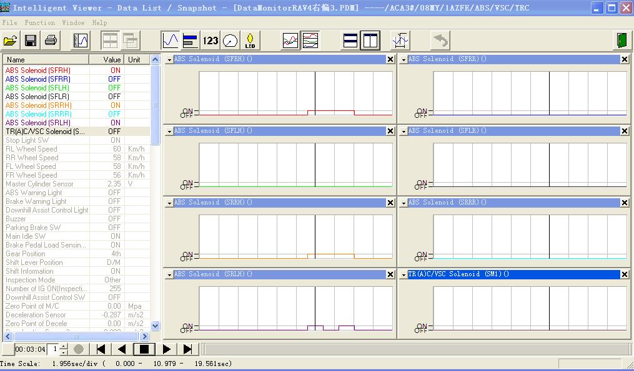Exit via the green door icon
The width and height of the screenshot is (634, 371).
pyautogui.click(x=622, y=41)
